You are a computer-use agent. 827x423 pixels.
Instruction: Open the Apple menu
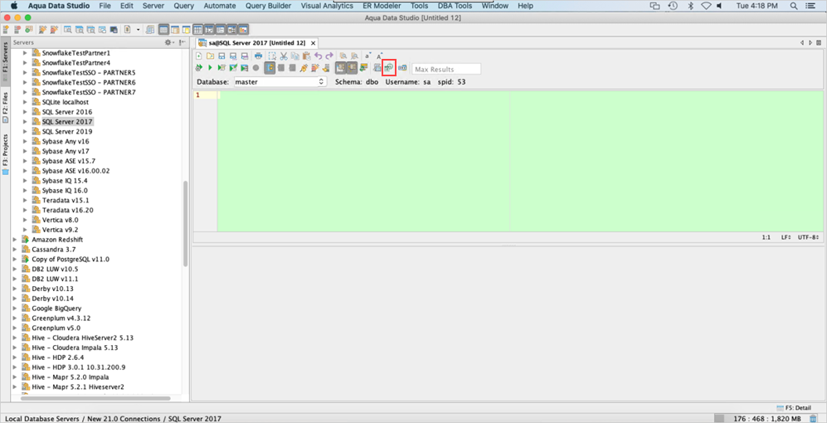[x=15, y=6]
